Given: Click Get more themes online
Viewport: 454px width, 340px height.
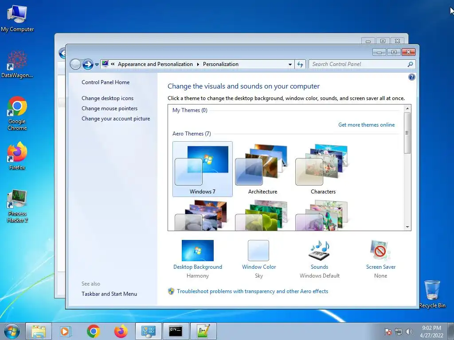Looking at the screenshot, I should click(366, 124).
